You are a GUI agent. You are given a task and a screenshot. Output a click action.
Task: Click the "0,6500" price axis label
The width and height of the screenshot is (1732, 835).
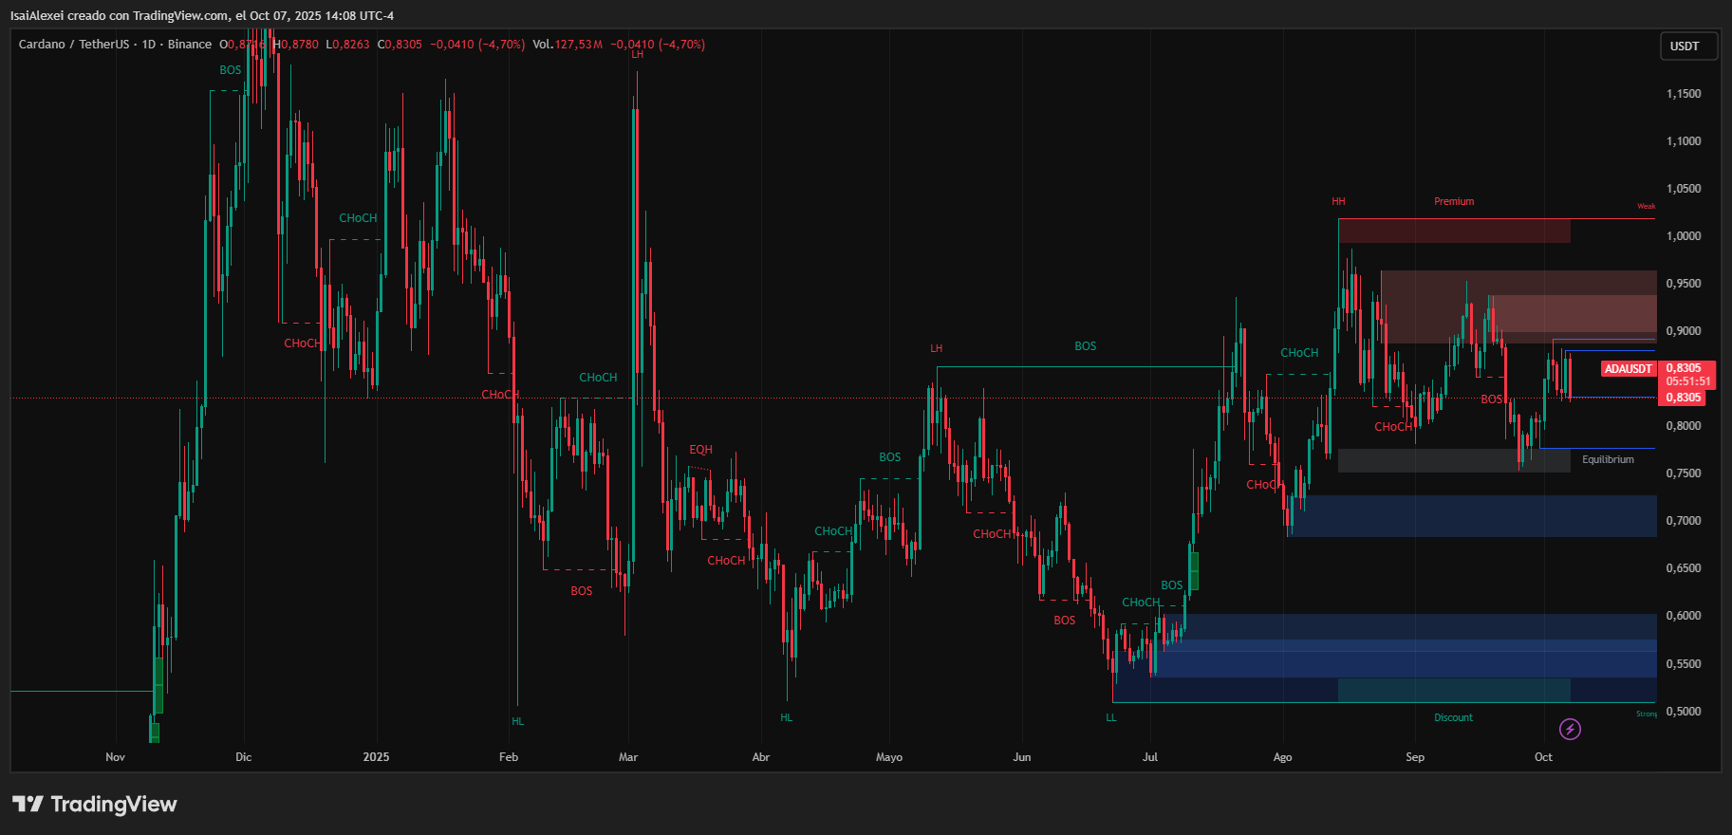coord(1684,568)
